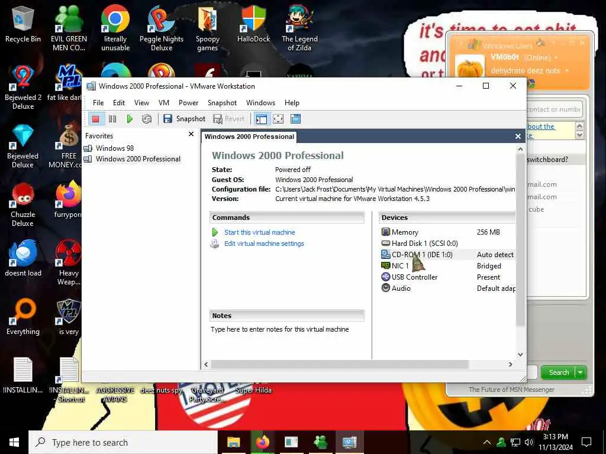Click the green Power On toolbar button

point(130,119)
